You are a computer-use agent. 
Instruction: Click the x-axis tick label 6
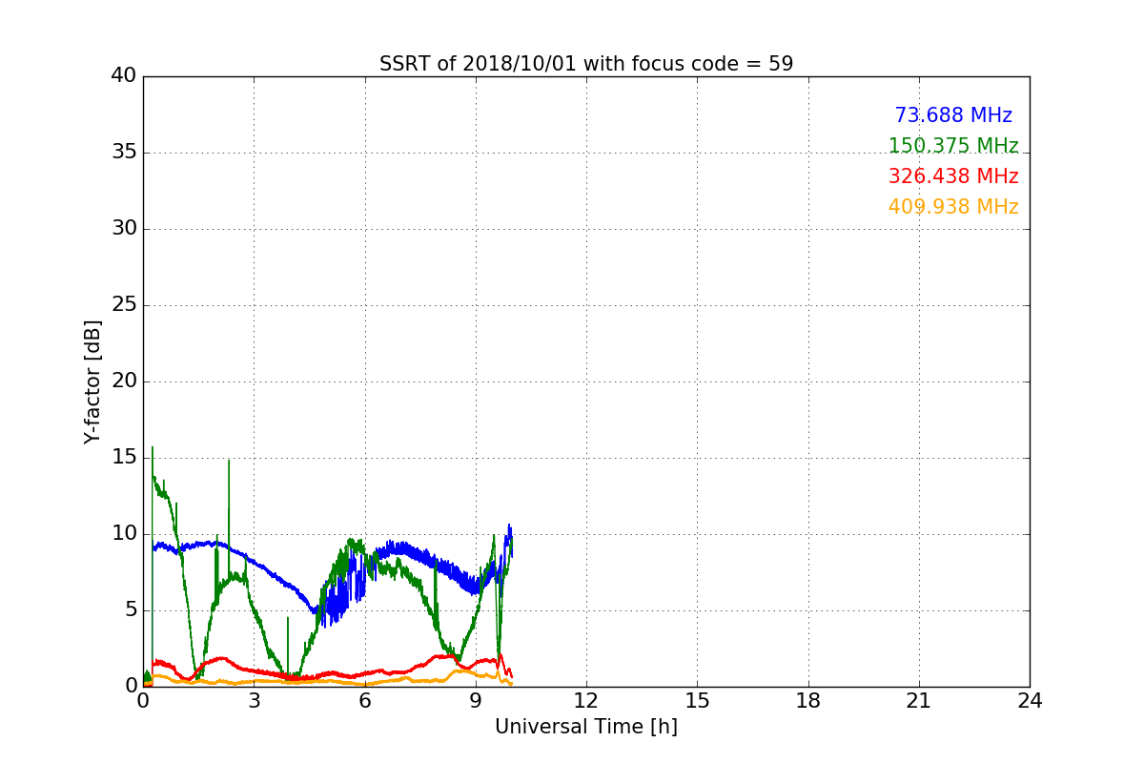click(365, 701)
